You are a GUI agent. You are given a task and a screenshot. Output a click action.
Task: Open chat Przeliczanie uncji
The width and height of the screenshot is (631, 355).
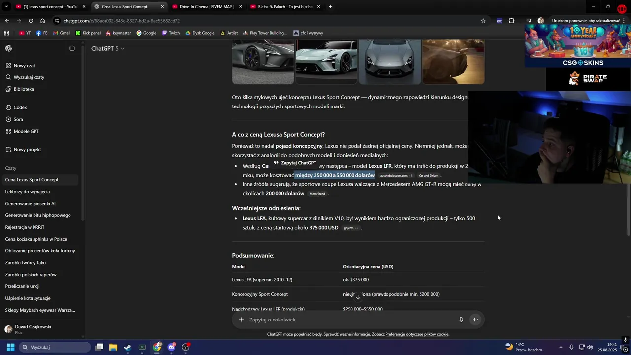[x=40, y=286]
